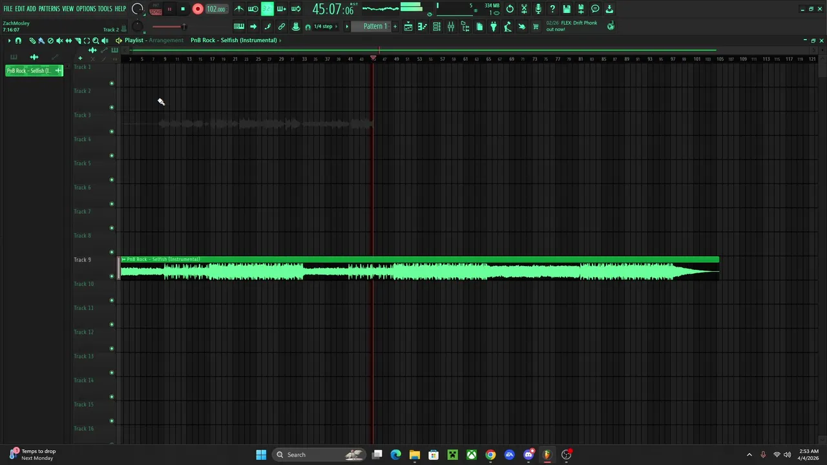The width and height of the screenshot is (827, 465).
Task: Expand arrow after PnB Rock clip title
Action: 280,40
